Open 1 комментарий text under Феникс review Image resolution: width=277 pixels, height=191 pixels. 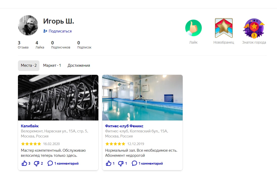click(151, 163)
